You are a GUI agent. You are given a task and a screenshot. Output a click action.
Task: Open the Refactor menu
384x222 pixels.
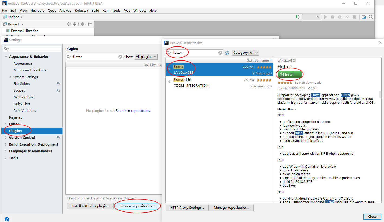click(81, 11)
